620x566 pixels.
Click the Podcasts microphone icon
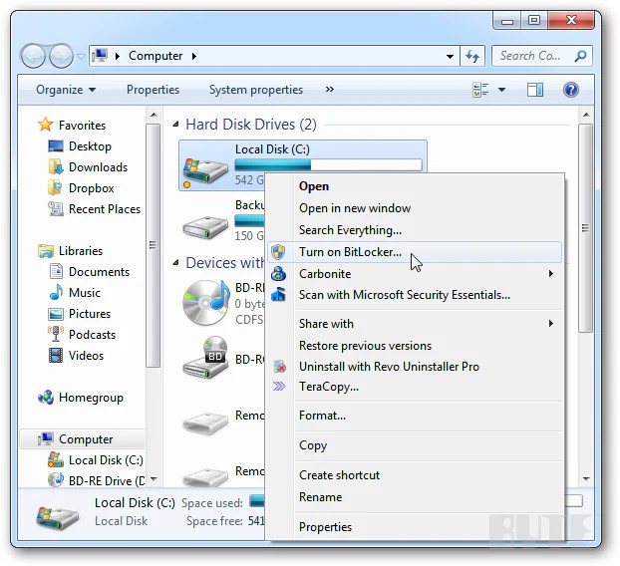click(x=56, y=334)
